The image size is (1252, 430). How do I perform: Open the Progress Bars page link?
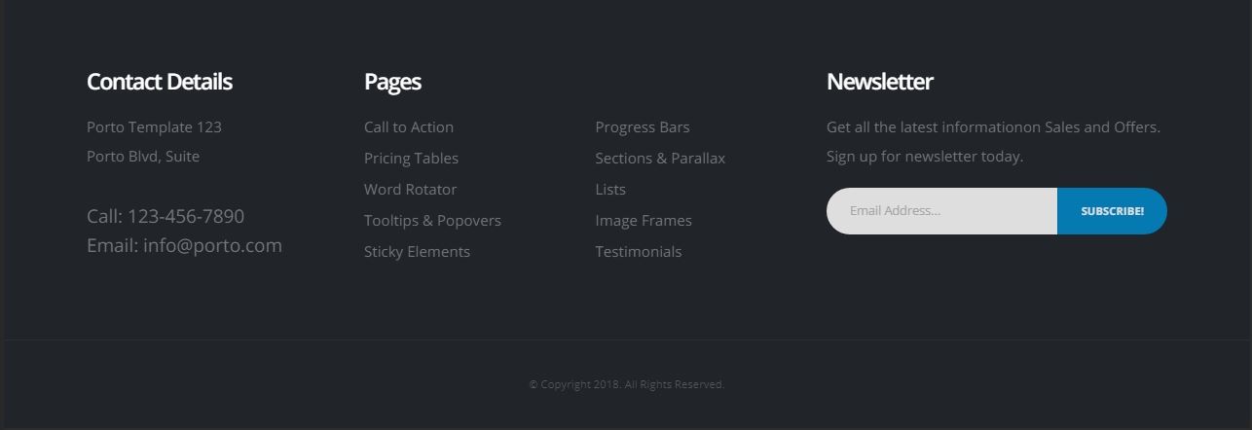(642, 127)
